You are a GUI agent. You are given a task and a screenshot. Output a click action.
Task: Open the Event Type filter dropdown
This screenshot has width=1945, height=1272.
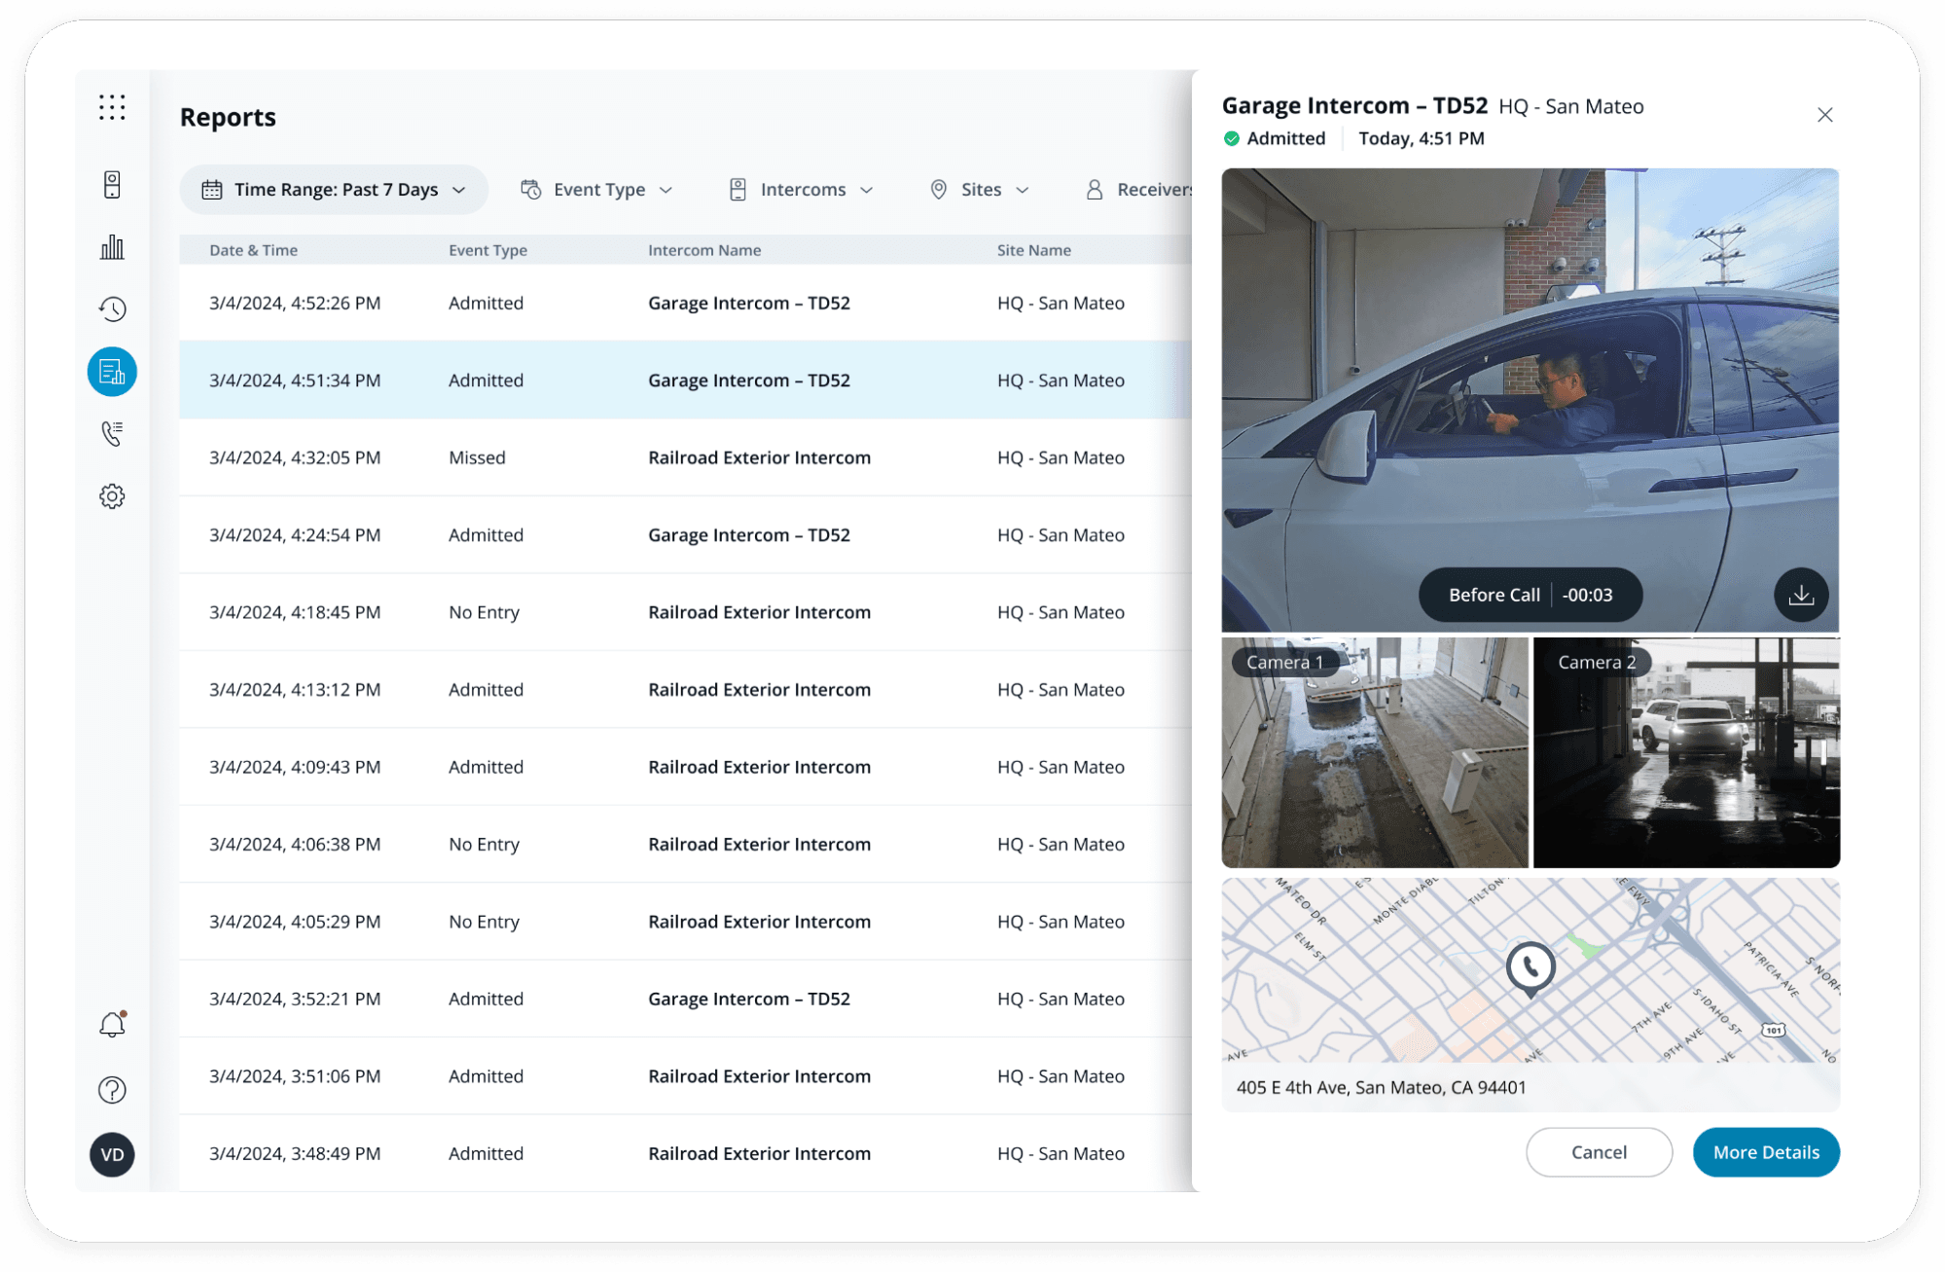[x=596, y=189]
